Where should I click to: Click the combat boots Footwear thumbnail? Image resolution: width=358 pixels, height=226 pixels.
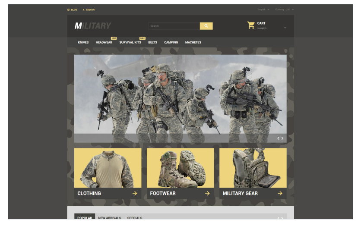[180, 168]
